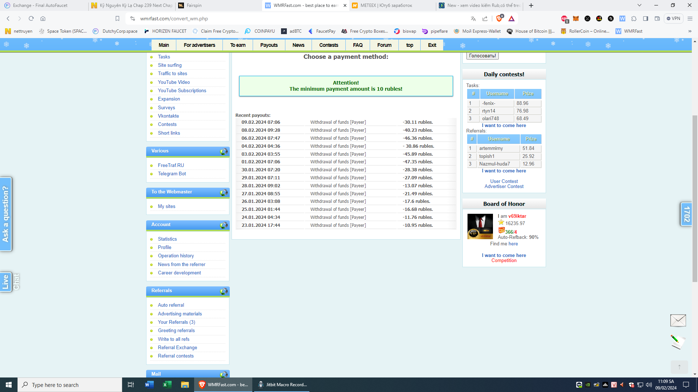698x392 pixels.
Task: Collapse the Account panel header icon
Action: point(224,225)
